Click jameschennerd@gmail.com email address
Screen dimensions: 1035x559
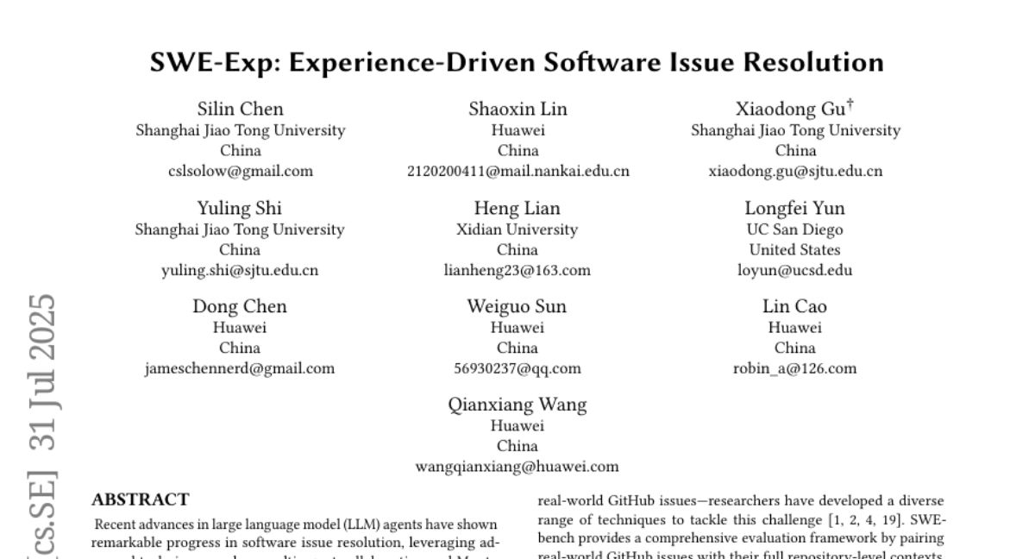[x=240, y=368]
